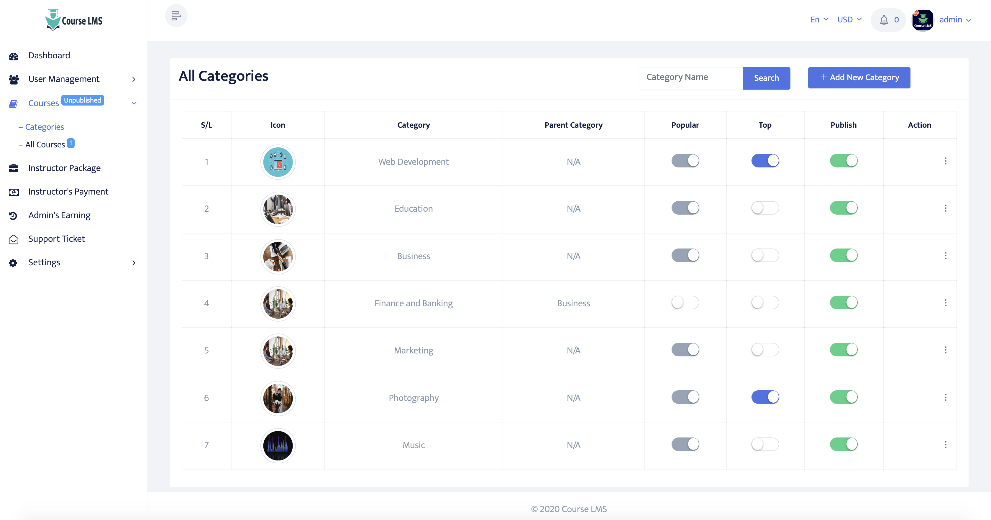The height and width of the screenshot is (520, 991).
Task: Click the Add New Category button
Action: (x=859, y=78)
